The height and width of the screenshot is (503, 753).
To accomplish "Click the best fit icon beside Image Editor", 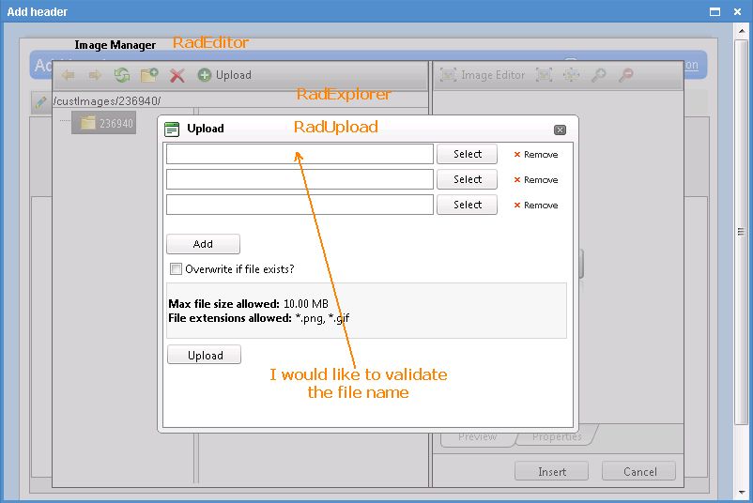I will (545, 75).
